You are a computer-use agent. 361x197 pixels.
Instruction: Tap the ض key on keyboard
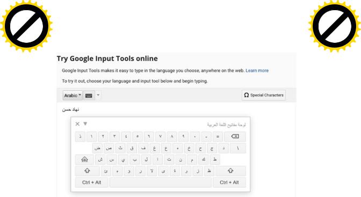pos(97,148)
